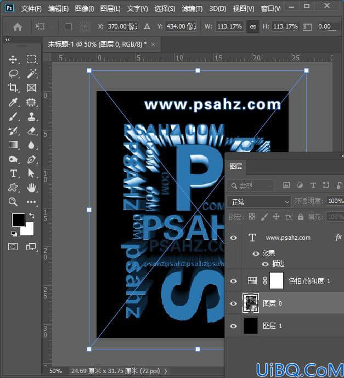Open the 图层(L) menu
This screenshot has height=378, width=344.
(110, 9)
